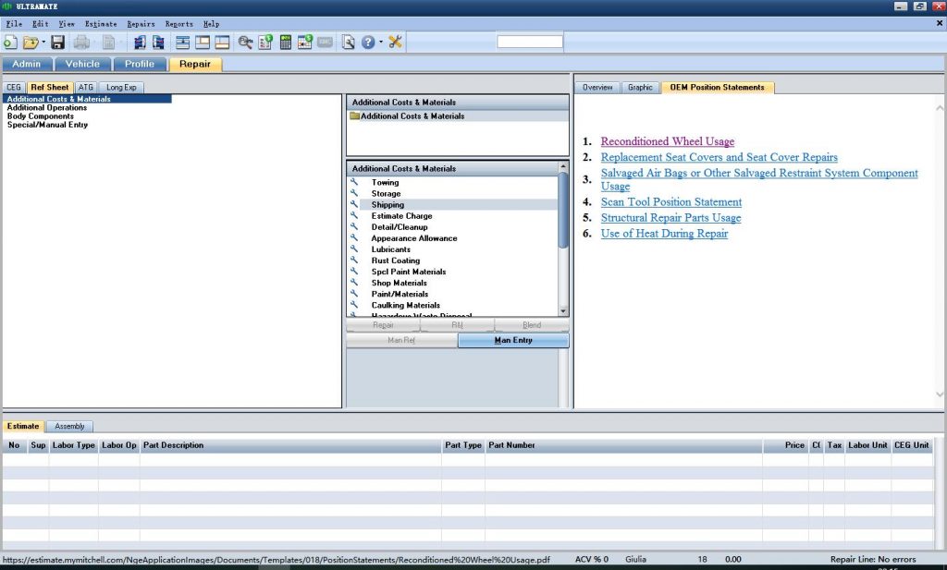
Task: Select the Estimate tab at bottom
Action: [x=23, y=427]
